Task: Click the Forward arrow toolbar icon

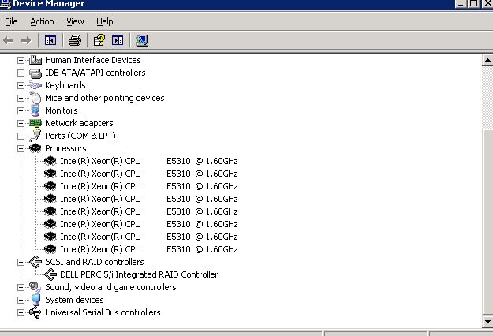Action: tap(26, 40)
